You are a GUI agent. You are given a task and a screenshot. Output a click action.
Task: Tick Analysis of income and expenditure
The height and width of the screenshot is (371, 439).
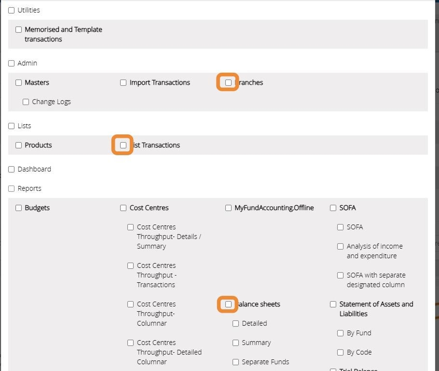click(341, 247)
